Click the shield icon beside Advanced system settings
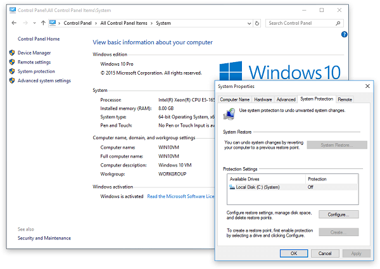 click(x=12, y=80)
